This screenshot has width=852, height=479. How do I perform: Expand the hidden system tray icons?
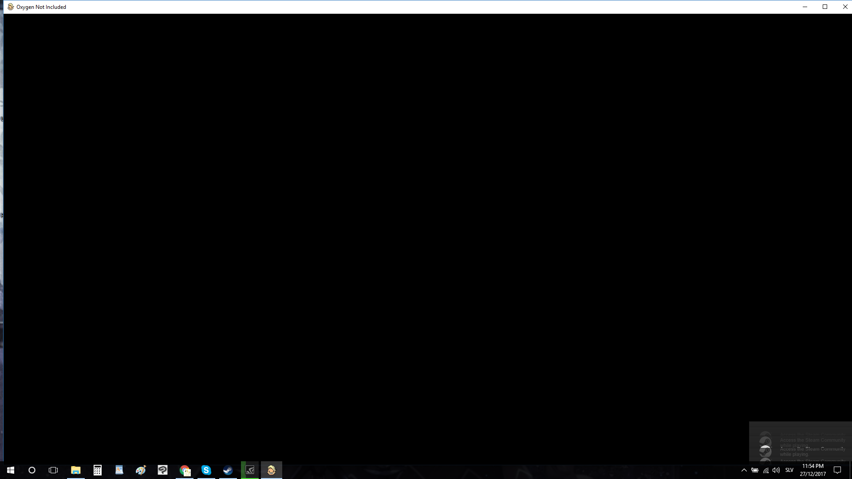click(x=744, y=470)
